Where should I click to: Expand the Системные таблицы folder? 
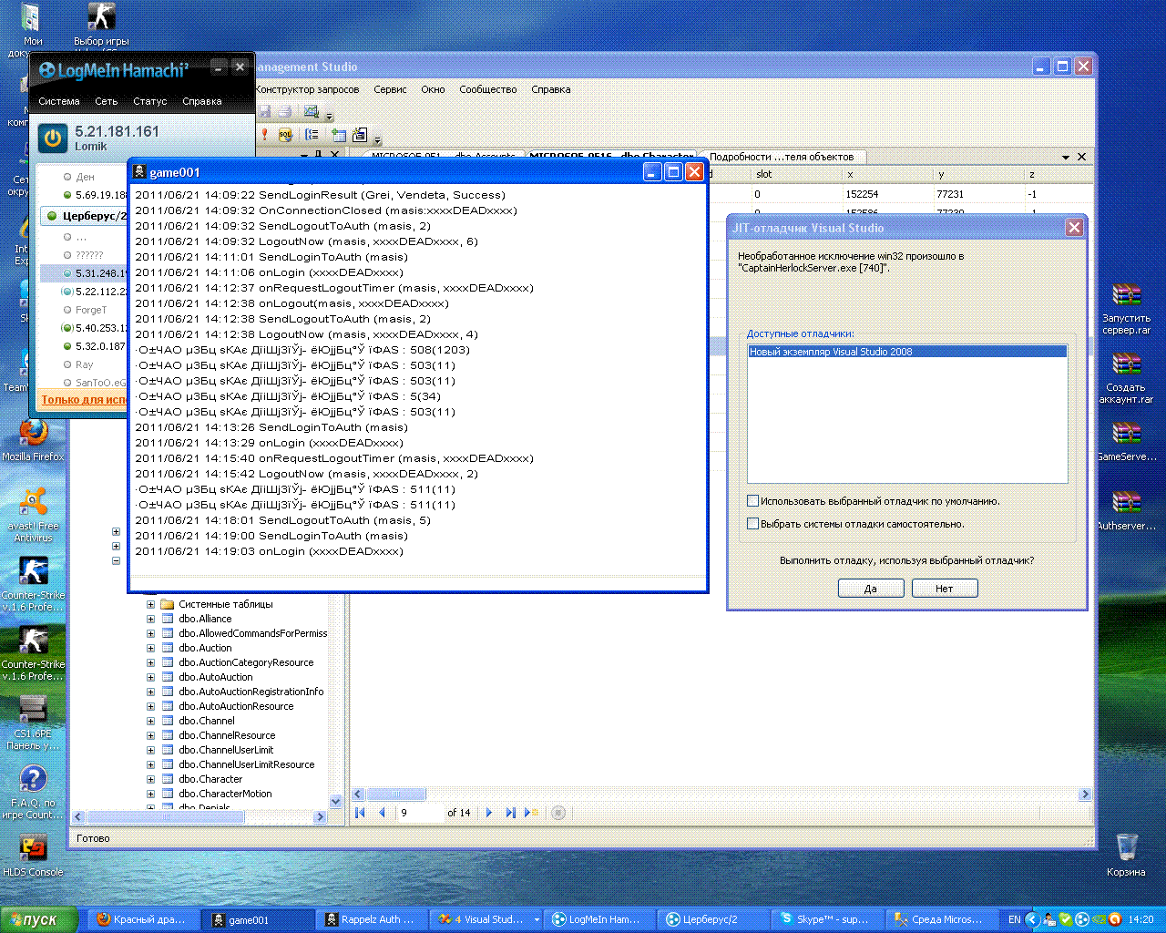pos(150,604)
